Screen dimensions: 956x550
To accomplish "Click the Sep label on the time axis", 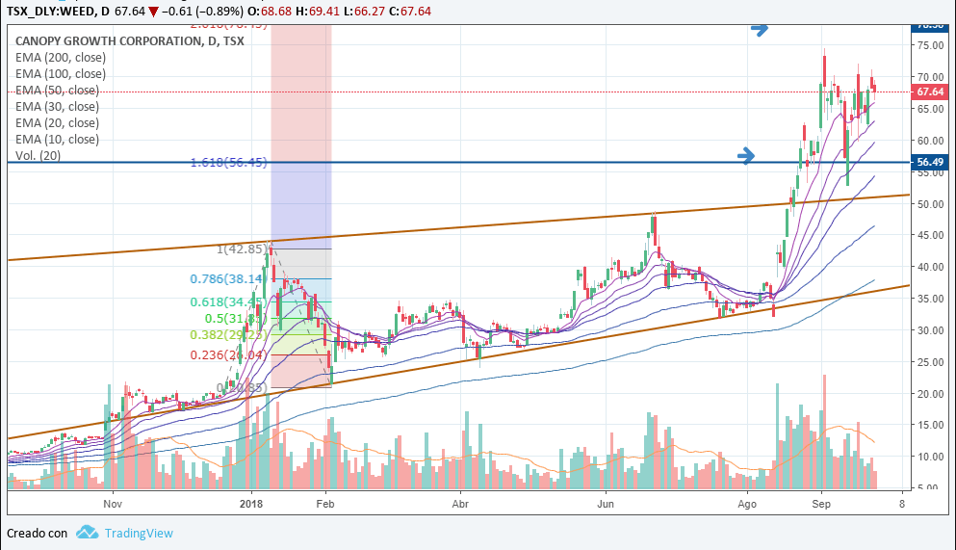I will tap(821, 503).
